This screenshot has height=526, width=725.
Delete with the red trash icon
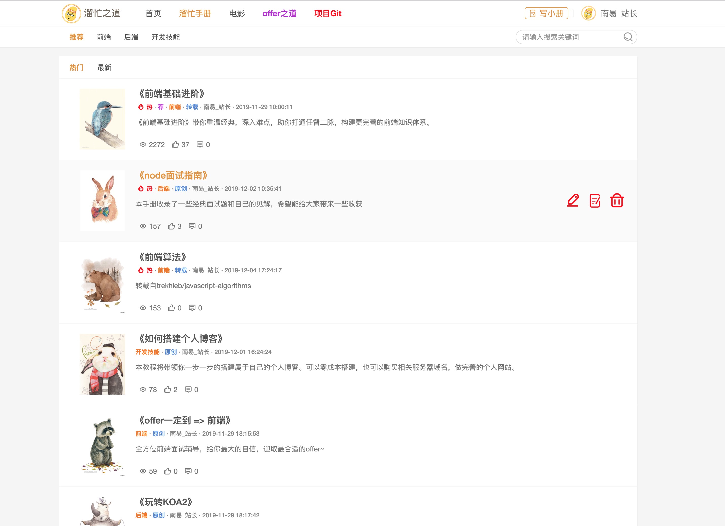click(x=617, y=201)
